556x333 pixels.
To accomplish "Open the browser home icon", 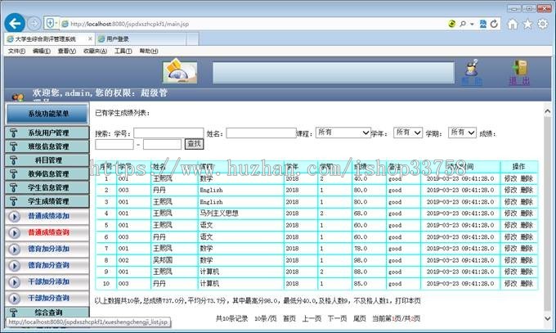I will (512, 24).
